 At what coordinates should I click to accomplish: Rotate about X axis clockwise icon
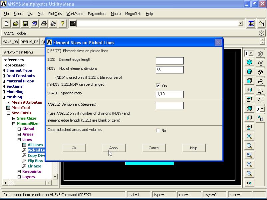click(x=261, y=54)
